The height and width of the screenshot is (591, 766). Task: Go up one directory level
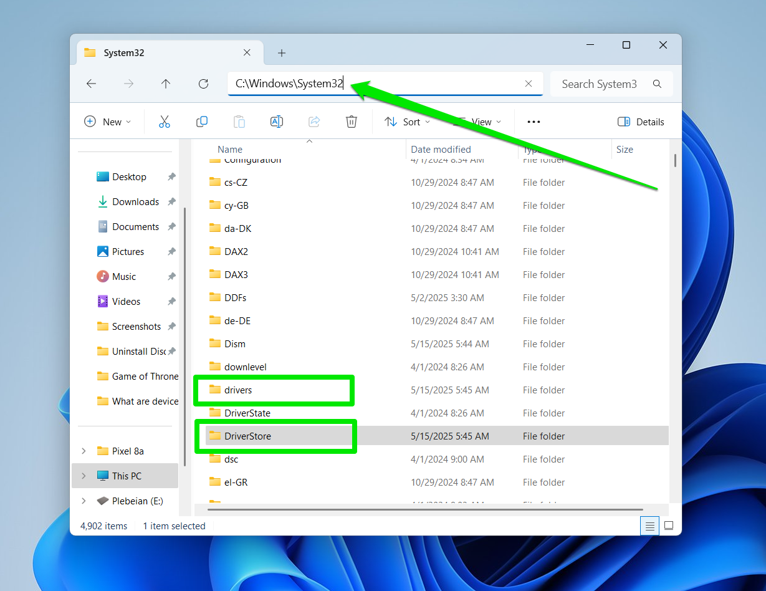click(166, 84)
